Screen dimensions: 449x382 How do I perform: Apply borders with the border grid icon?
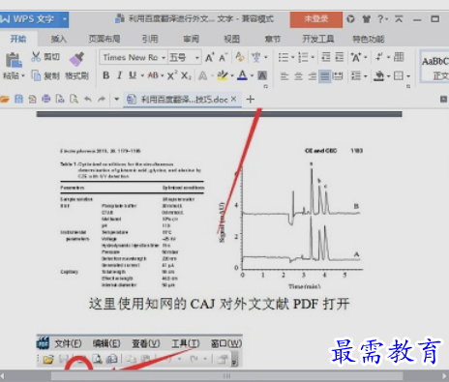(399, 76)
